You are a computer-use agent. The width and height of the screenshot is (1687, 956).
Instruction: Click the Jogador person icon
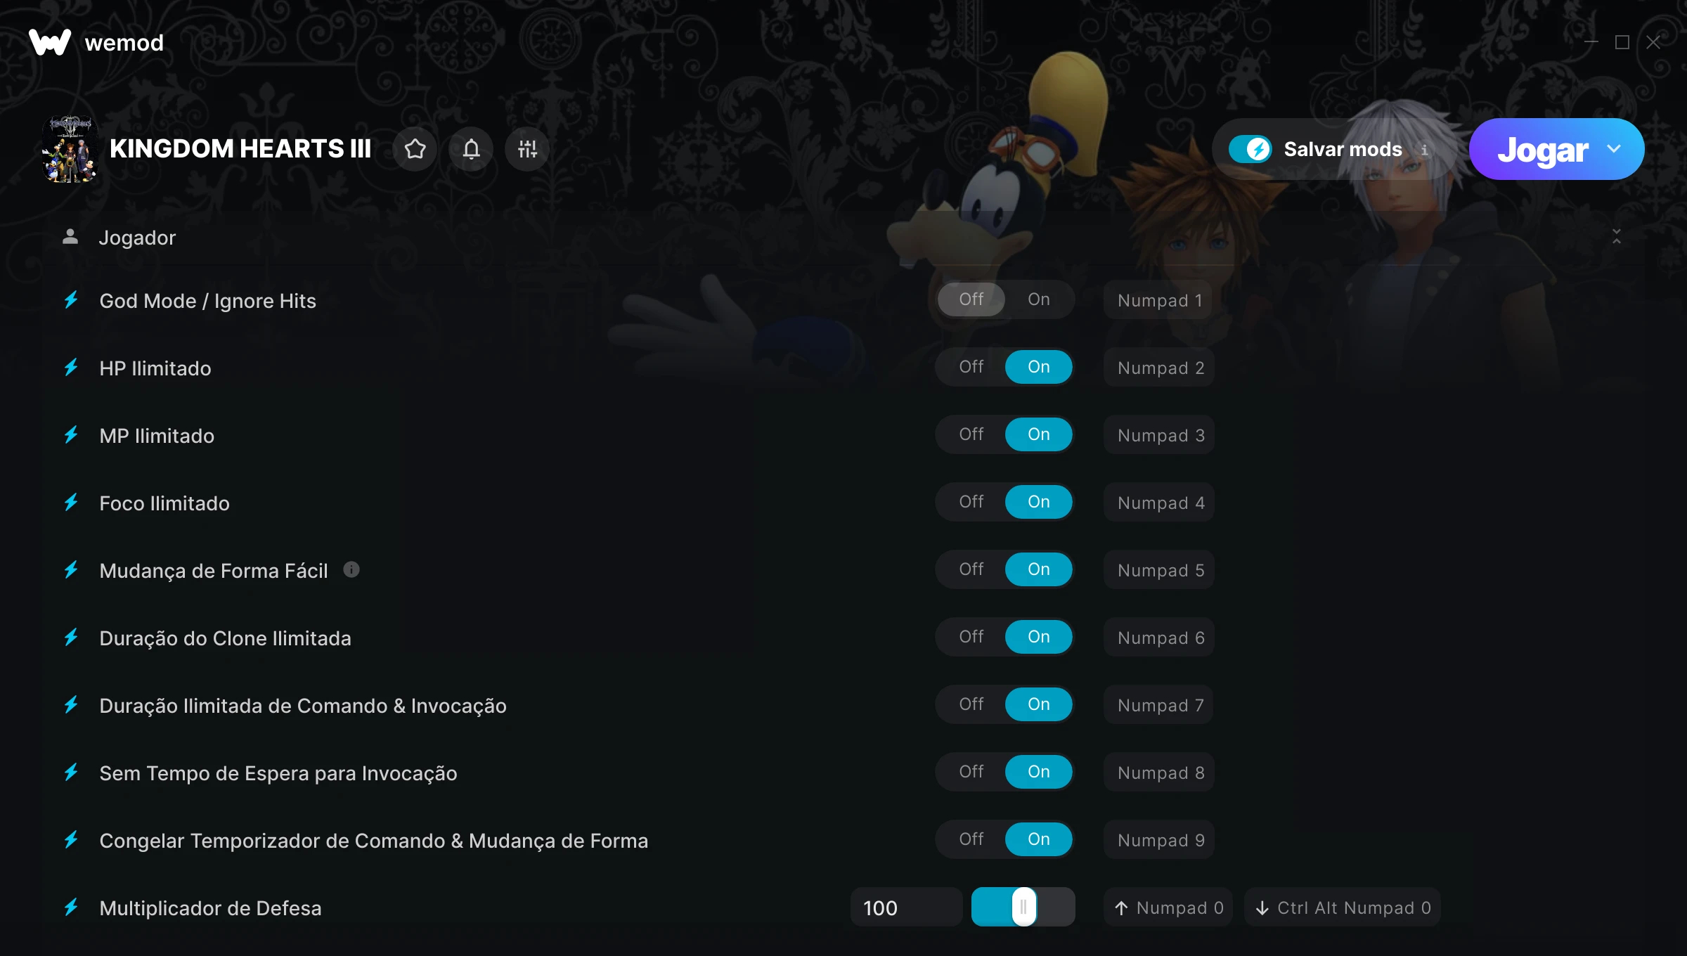(70, 237)
